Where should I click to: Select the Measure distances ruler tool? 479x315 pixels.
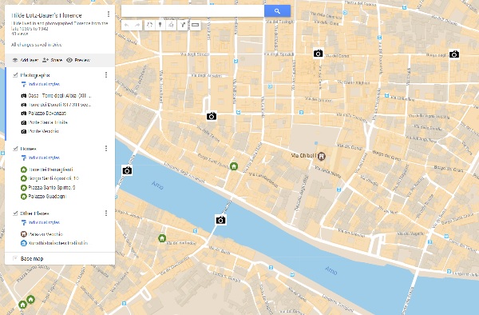(x=196, y=25)
